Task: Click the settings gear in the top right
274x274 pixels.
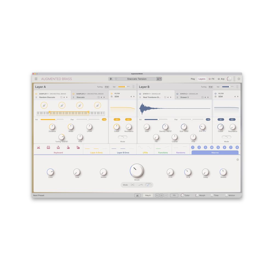Action: [239, 79]
